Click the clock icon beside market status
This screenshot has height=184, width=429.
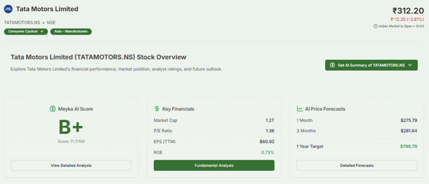click(x=375, y=26)
